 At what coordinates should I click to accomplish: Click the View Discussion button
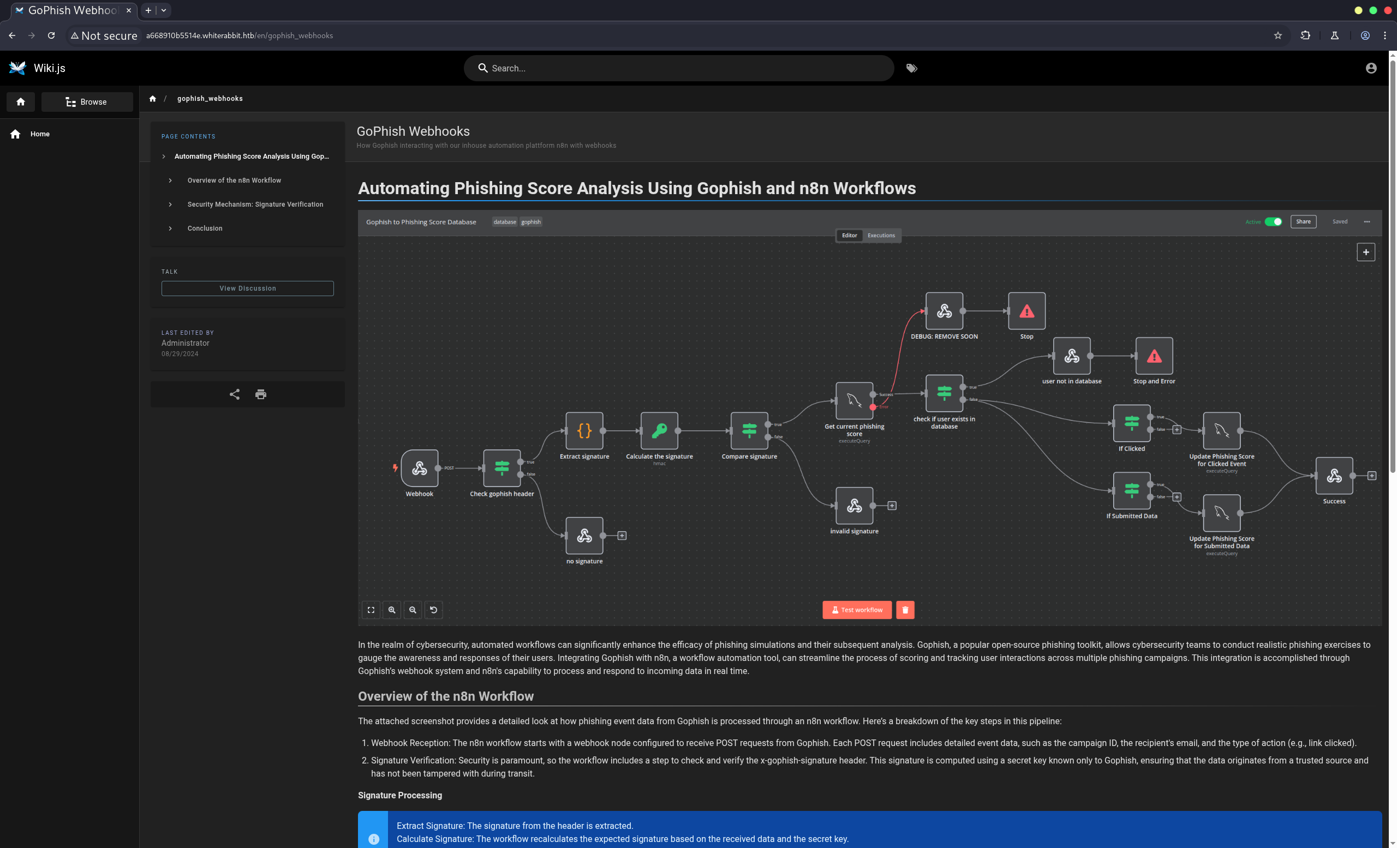(x=248, y=288)
